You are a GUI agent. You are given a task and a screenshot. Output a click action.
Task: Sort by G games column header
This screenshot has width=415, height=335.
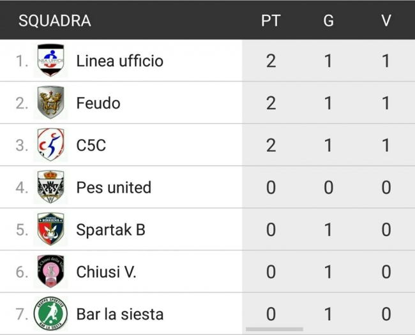pos(328,20)
